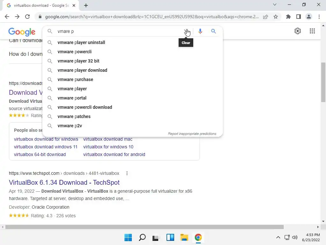Open virtualbox download windows 11 link

[46, 147]
